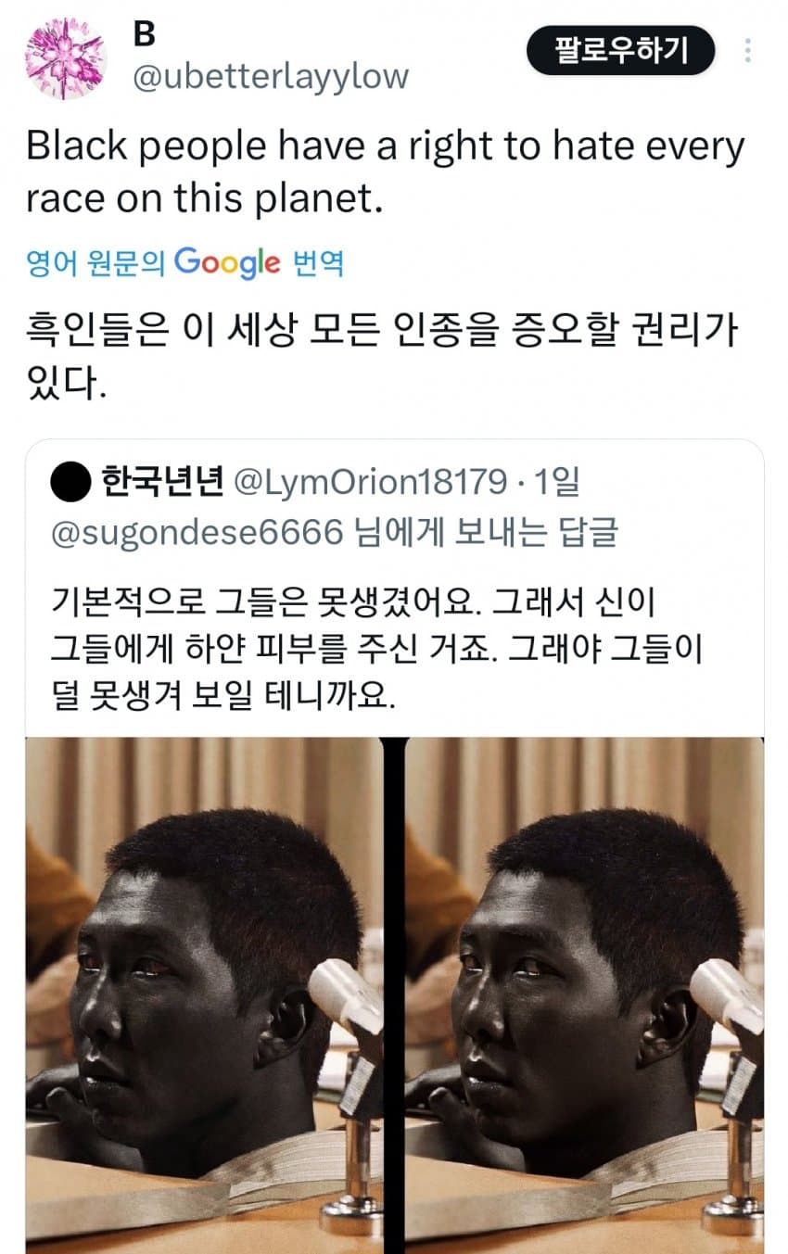Click the 영어 원문의 translation source link
The image size is (788, 1254).
[x=95, y=264]
